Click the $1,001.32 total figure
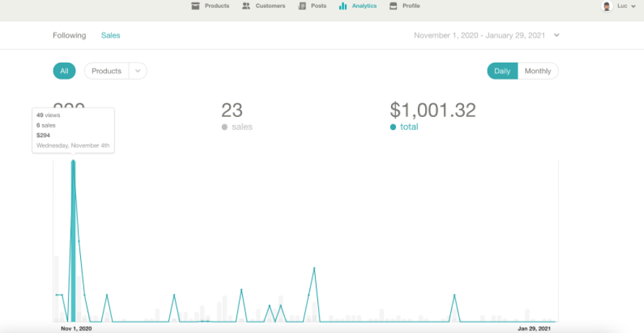The width and height of the screenshot is (644, 333). 433,110
